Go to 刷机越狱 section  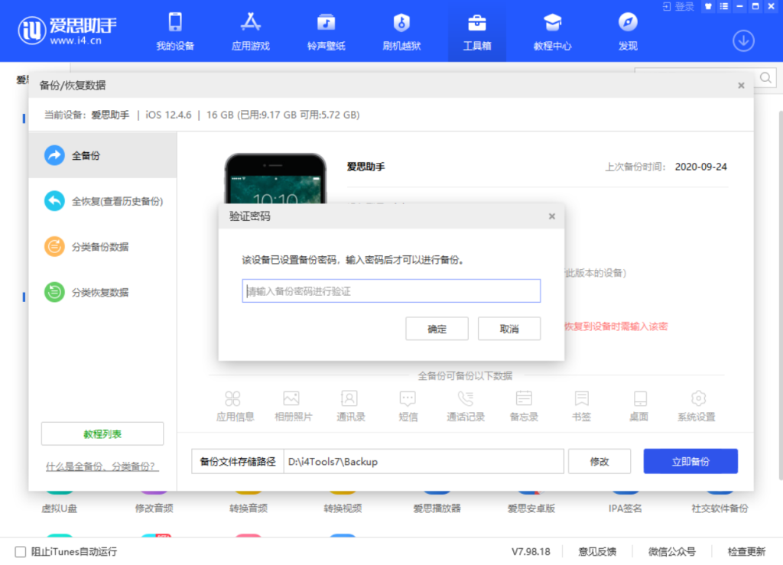[x=401, y=31]
